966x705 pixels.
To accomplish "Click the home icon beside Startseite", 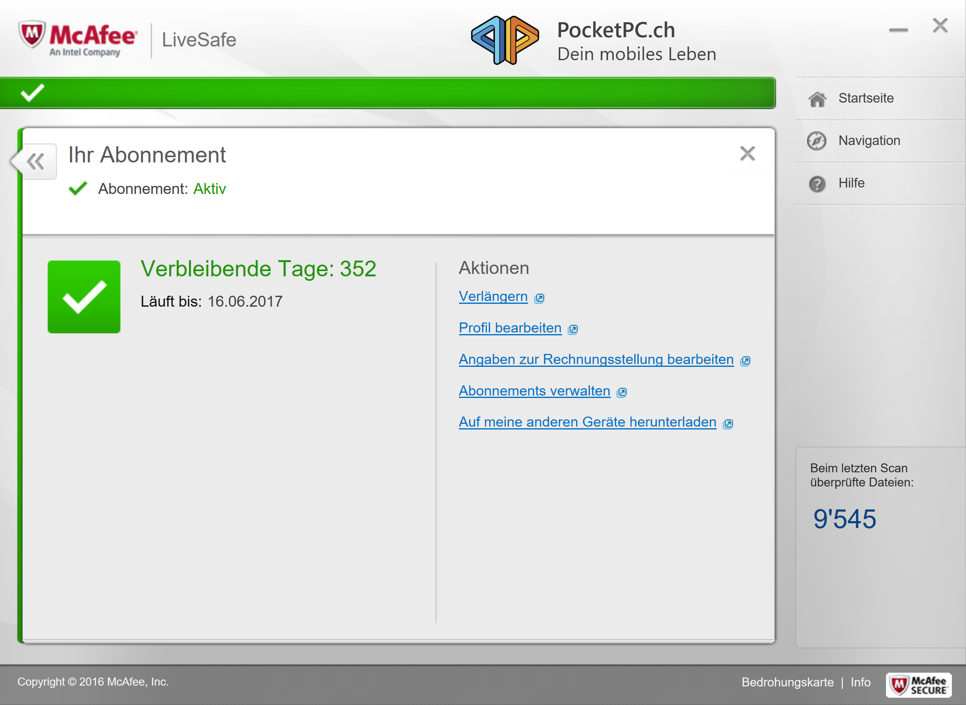I will point(817,99).
